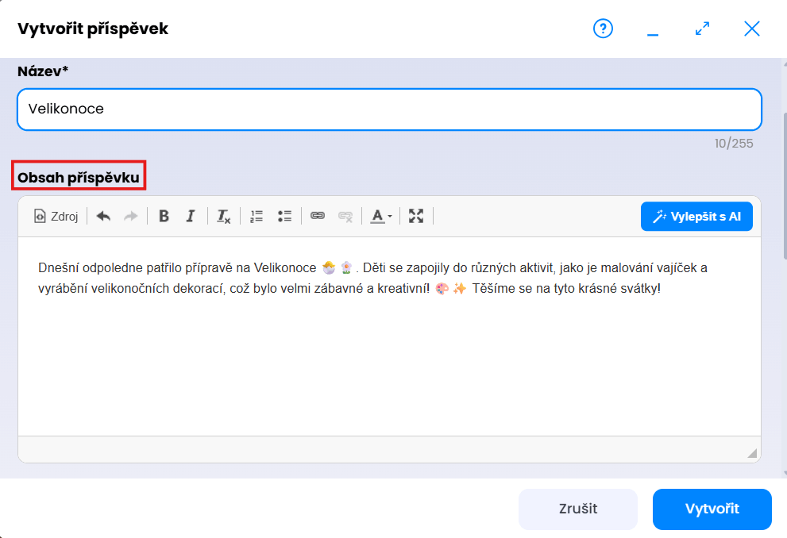Click the Vylepšit s AI button
Screen dimensions: 787x538
pyautogui.click(x=696, y=217)
